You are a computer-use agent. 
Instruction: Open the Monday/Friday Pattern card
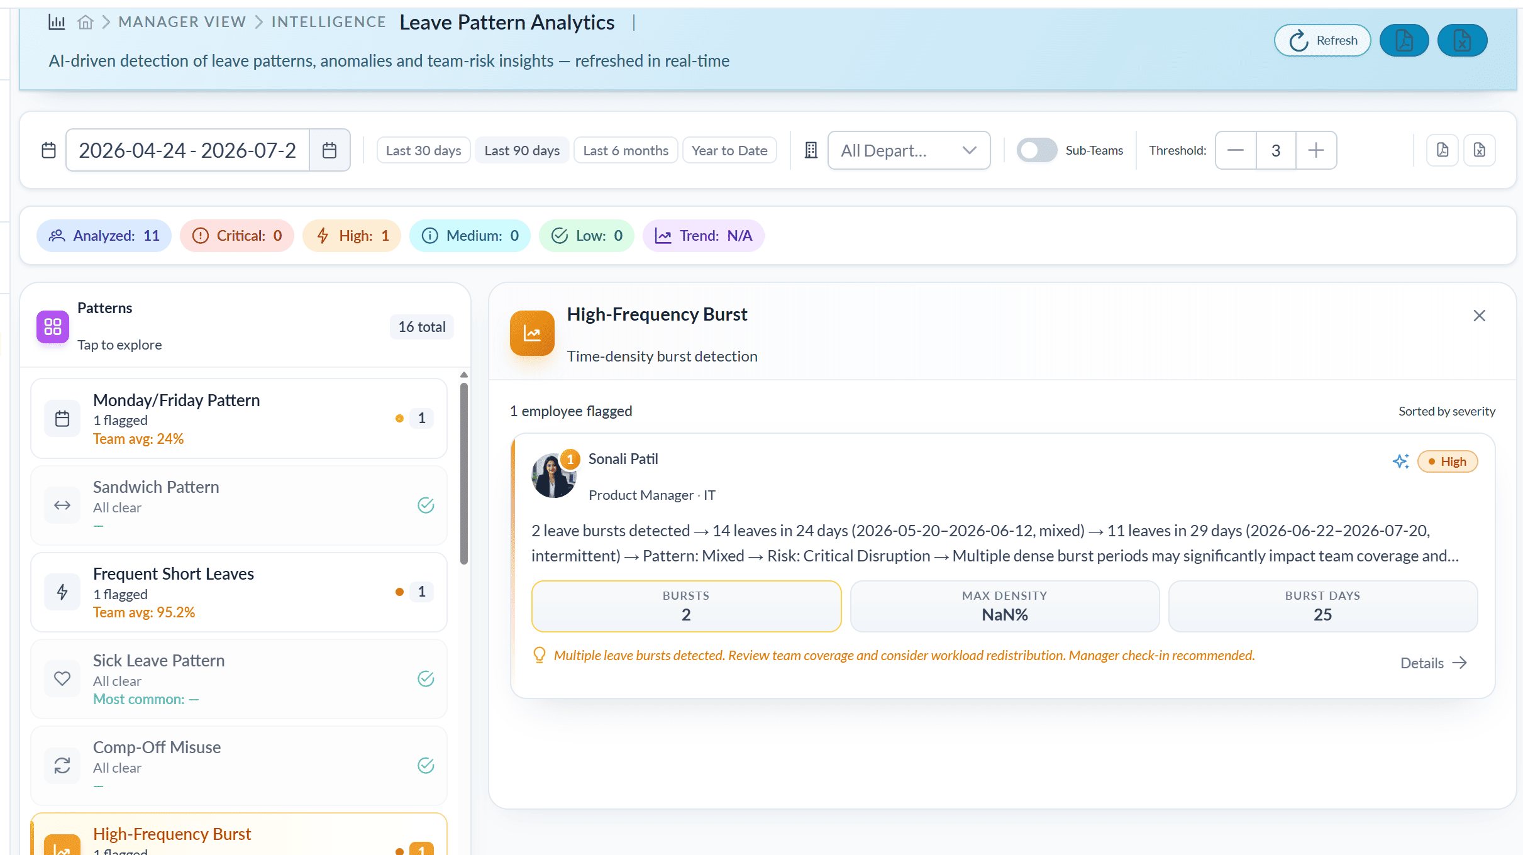[x=239, y=419]
